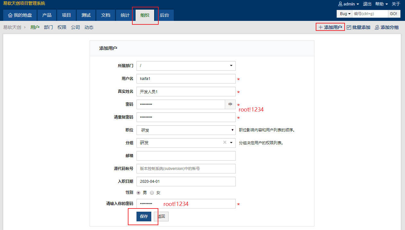405x230 pixels.
Task: Open the admin user dropdown
Action: point(349,4)
